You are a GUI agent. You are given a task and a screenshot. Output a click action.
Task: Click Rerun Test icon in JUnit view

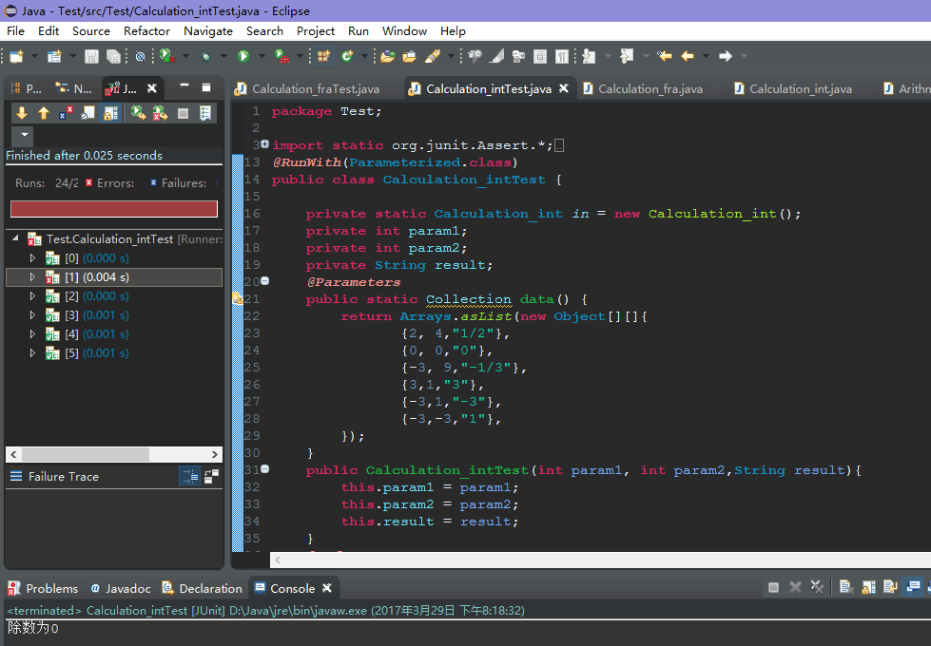pos(138,113)
